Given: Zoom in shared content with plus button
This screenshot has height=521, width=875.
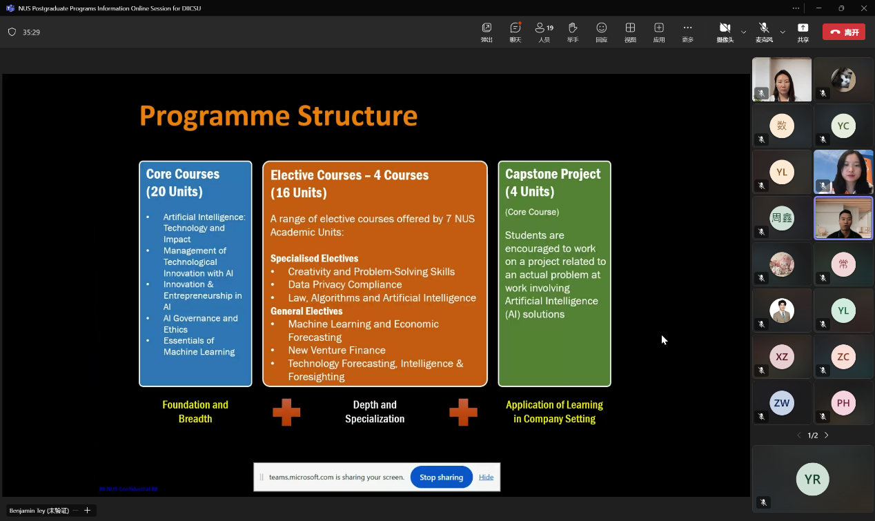Looking at the screenshot, I should pos(88,511).
